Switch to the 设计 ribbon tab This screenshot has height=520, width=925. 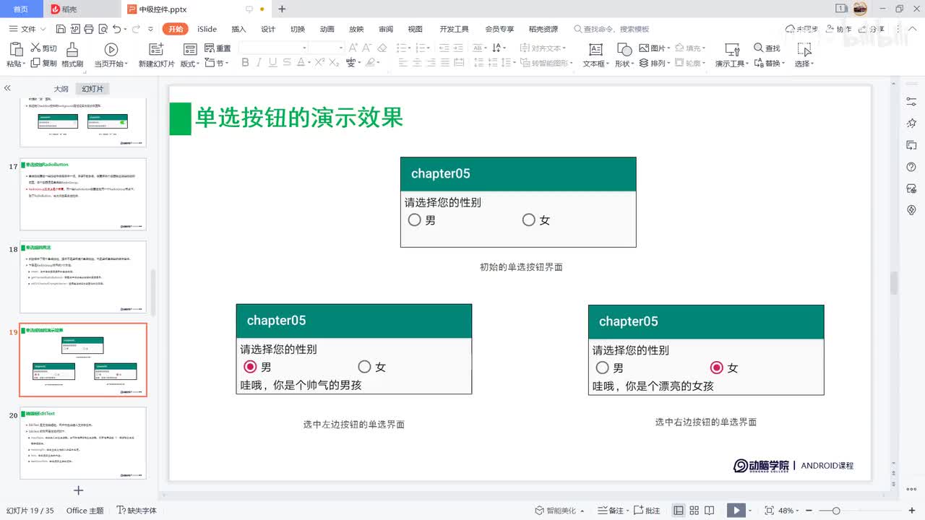pos(268,29)
